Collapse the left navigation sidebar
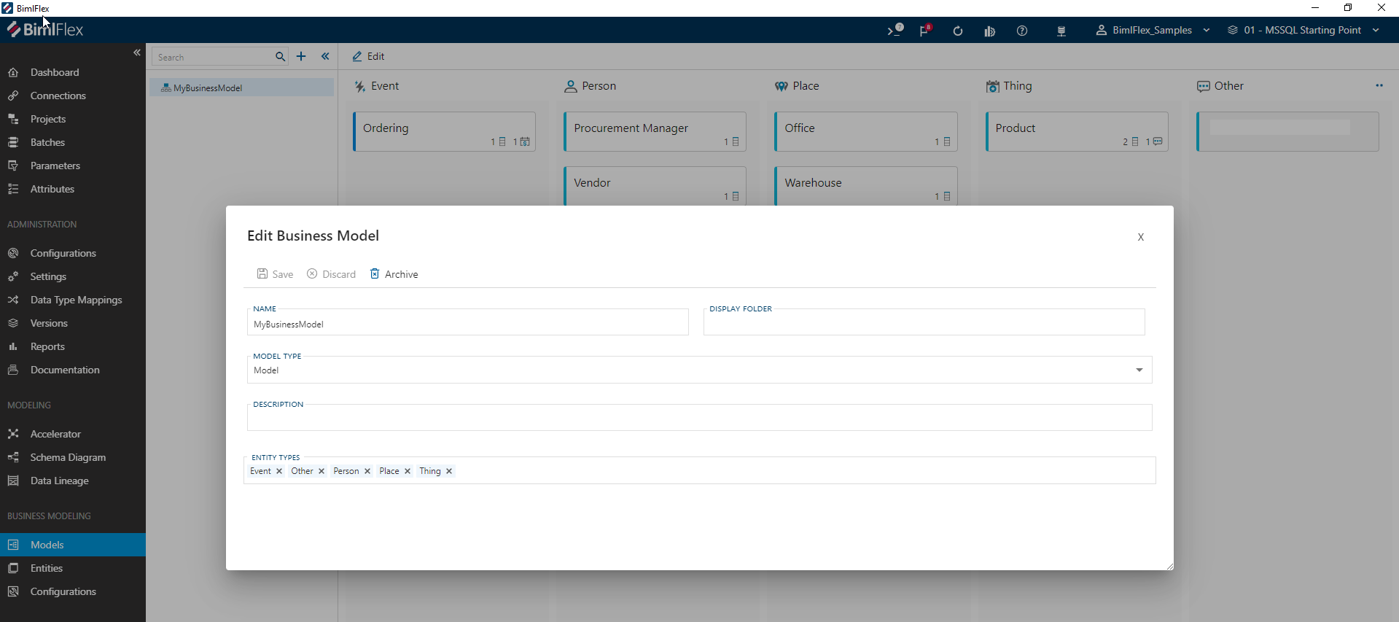The height and width of the screenshot is (622, 1399). [137, 53]
